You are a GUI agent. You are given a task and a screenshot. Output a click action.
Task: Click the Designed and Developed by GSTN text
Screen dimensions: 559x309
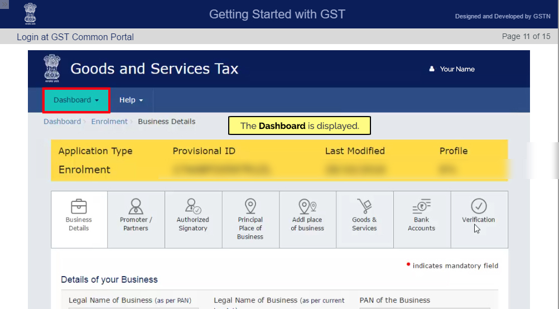point(503,16)
